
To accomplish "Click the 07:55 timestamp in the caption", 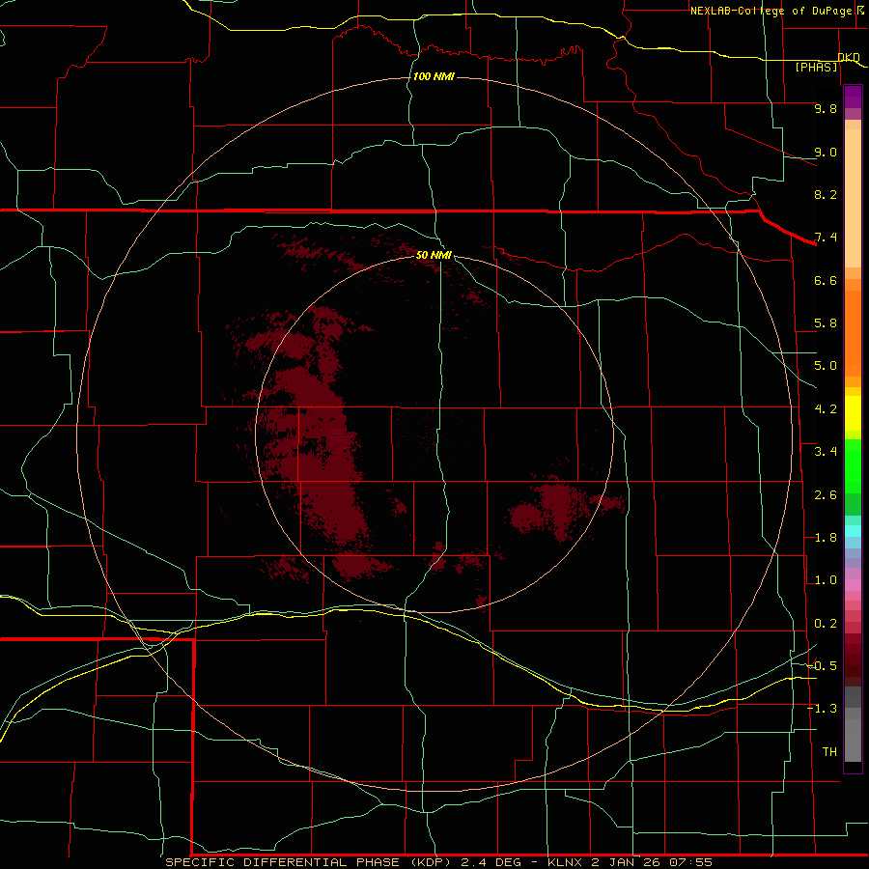I will point(690,862).
